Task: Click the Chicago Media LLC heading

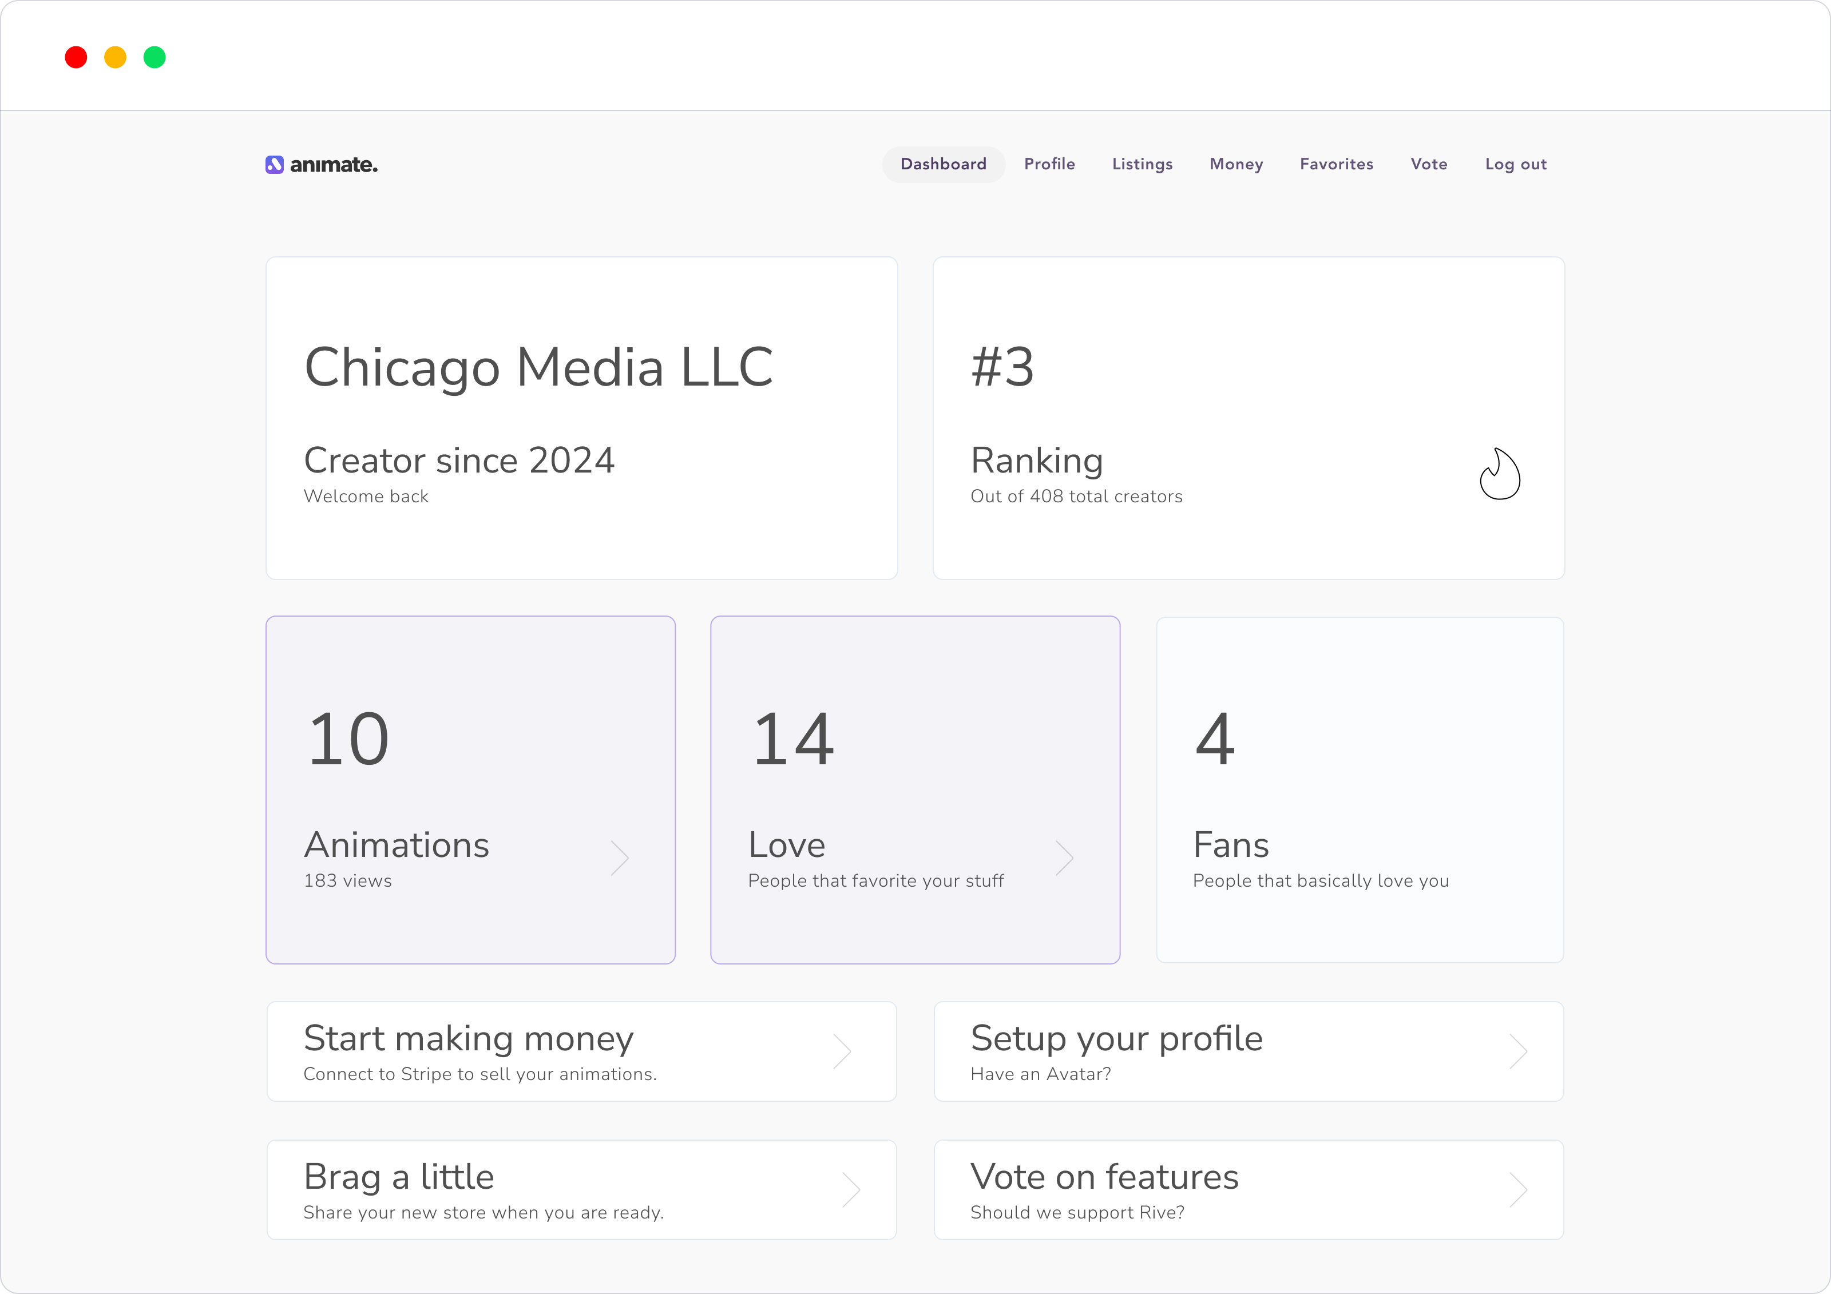Action: coord(538,368)
